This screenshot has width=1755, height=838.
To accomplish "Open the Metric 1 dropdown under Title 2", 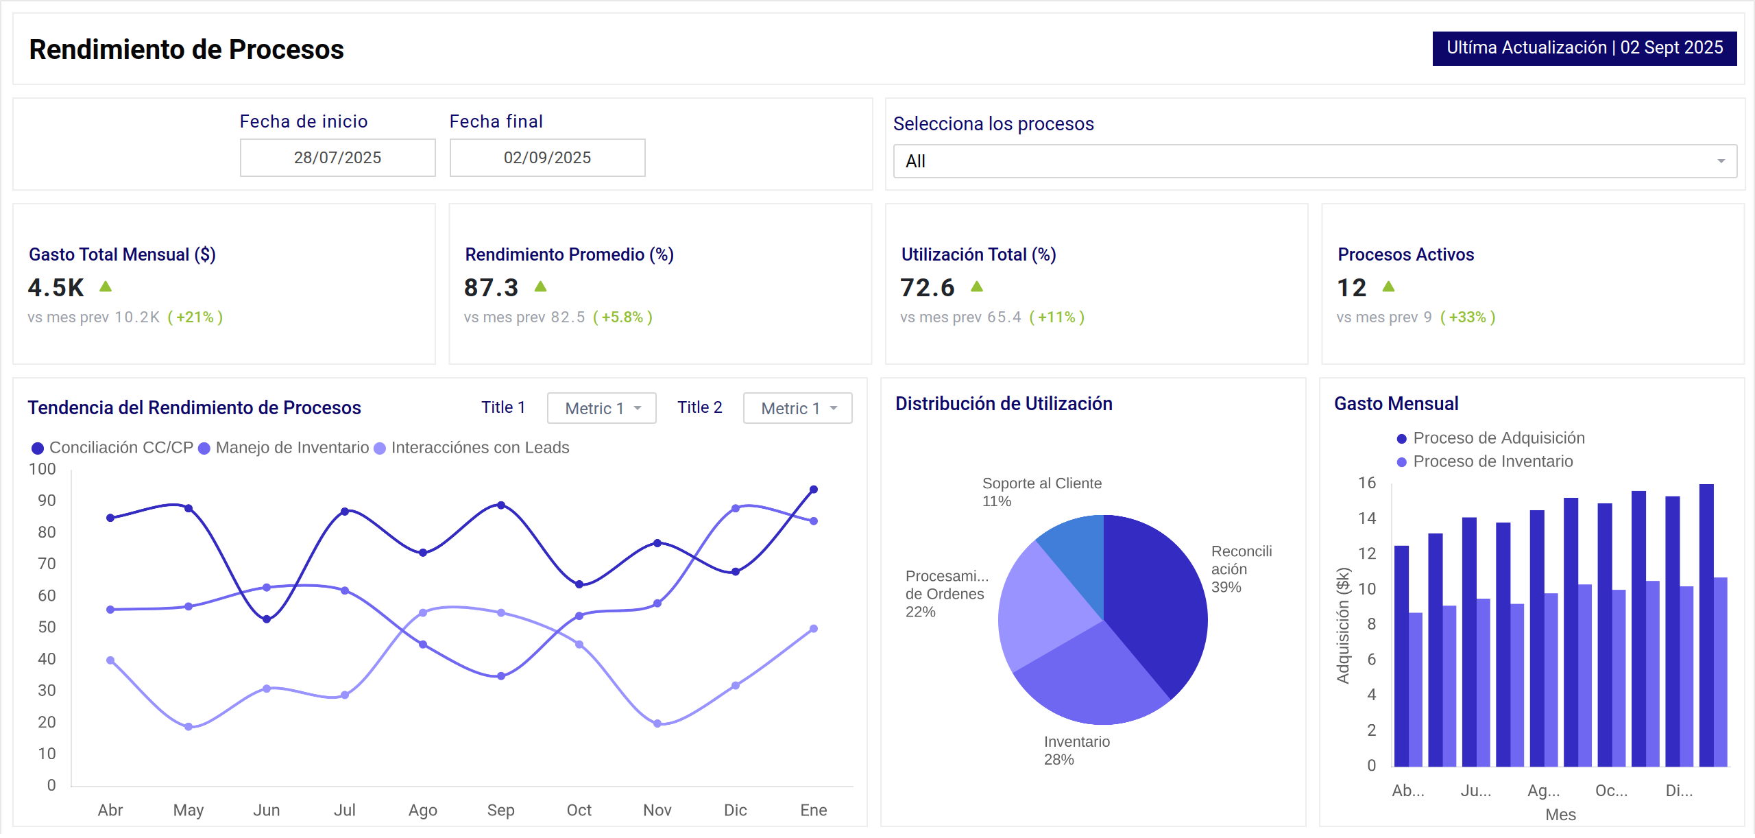I will click(797, 407).
